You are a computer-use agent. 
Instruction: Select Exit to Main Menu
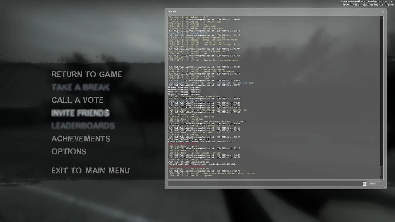click(91, 171)
